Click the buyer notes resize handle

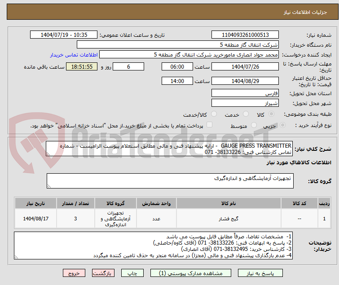[x=17, y=257]
